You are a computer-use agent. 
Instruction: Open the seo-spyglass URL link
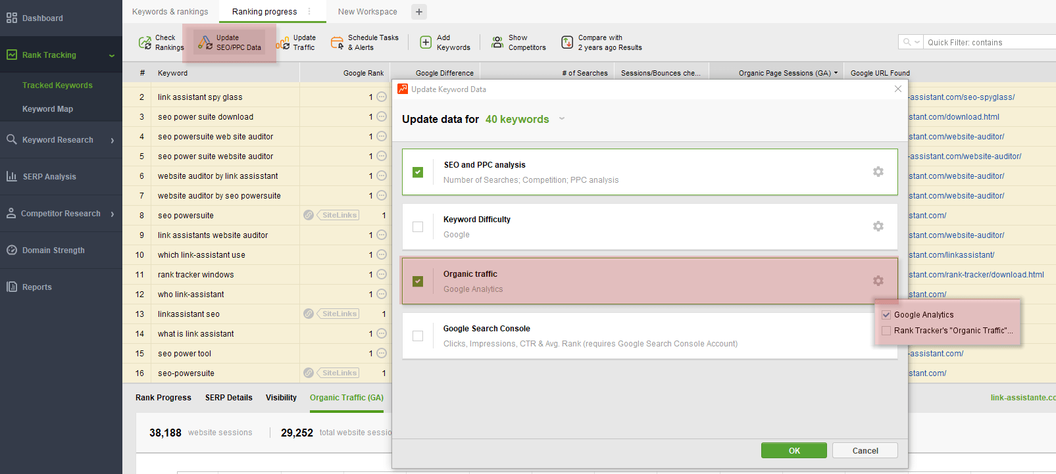962,97
